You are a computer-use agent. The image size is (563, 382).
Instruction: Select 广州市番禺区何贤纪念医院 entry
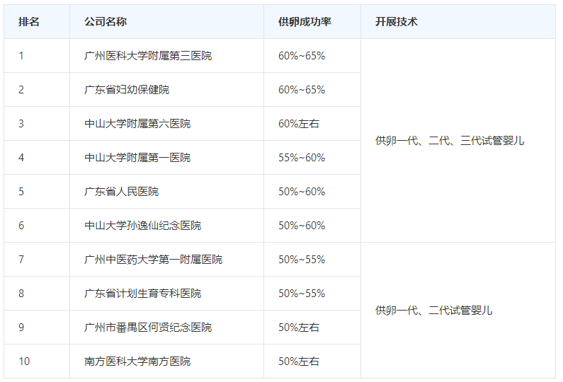pyautogui.click(x=148, y=327)
